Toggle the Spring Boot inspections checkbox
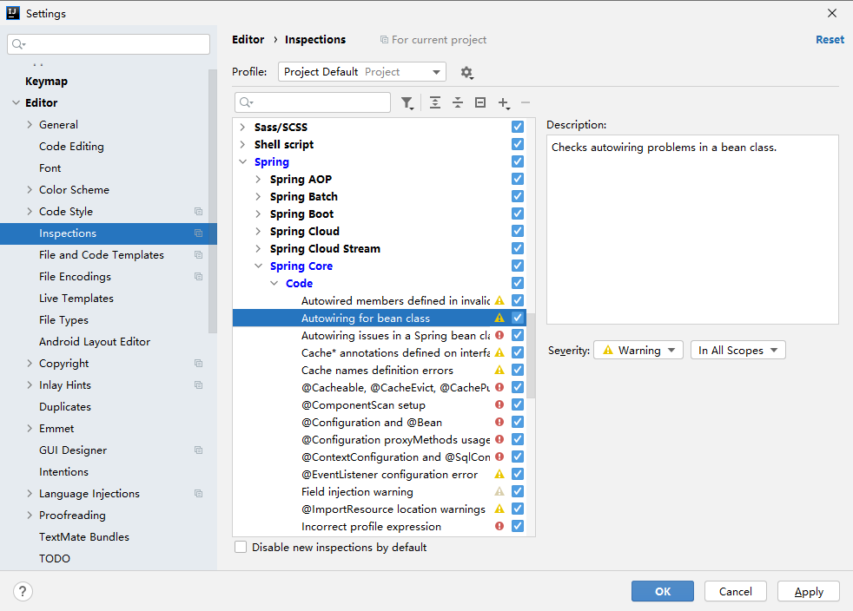This screenshot has height=611, width=853. [518, 214]
